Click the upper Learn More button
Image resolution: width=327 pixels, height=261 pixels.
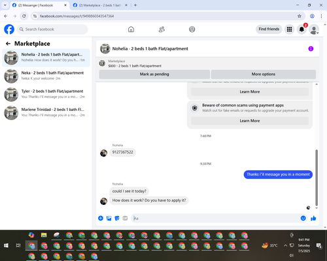click(250, 92)
